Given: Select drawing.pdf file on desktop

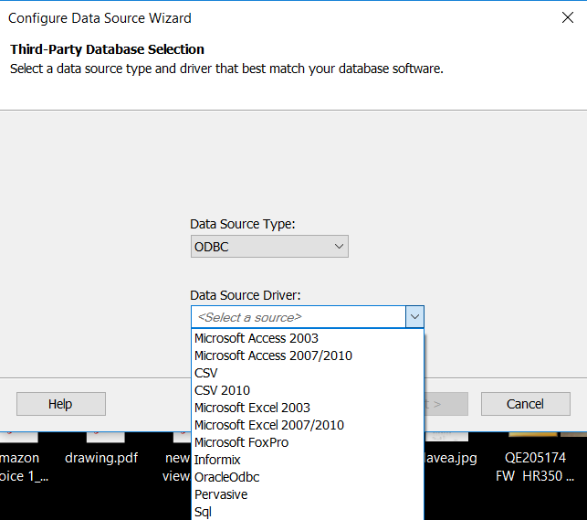Looking at the screenshot, I should (101, 458).
